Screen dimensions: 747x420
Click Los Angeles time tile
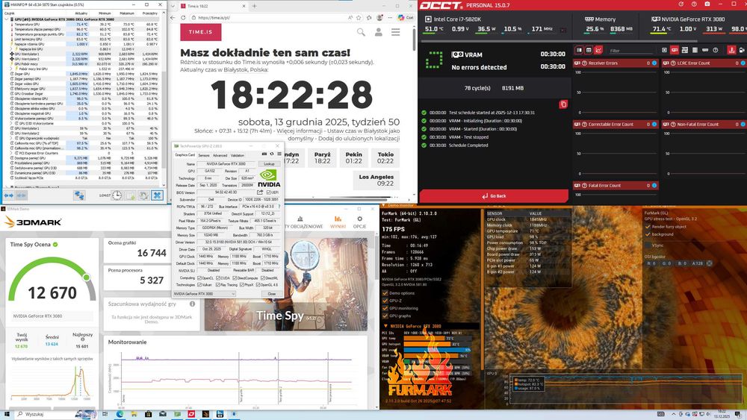coord(376,180)
